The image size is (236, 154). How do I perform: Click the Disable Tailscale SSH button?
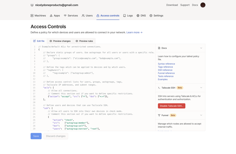[172, 106]
